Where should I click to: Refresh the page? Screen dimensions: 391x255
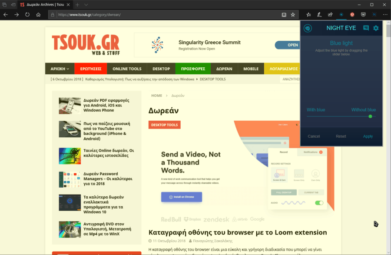coord(27,14)
